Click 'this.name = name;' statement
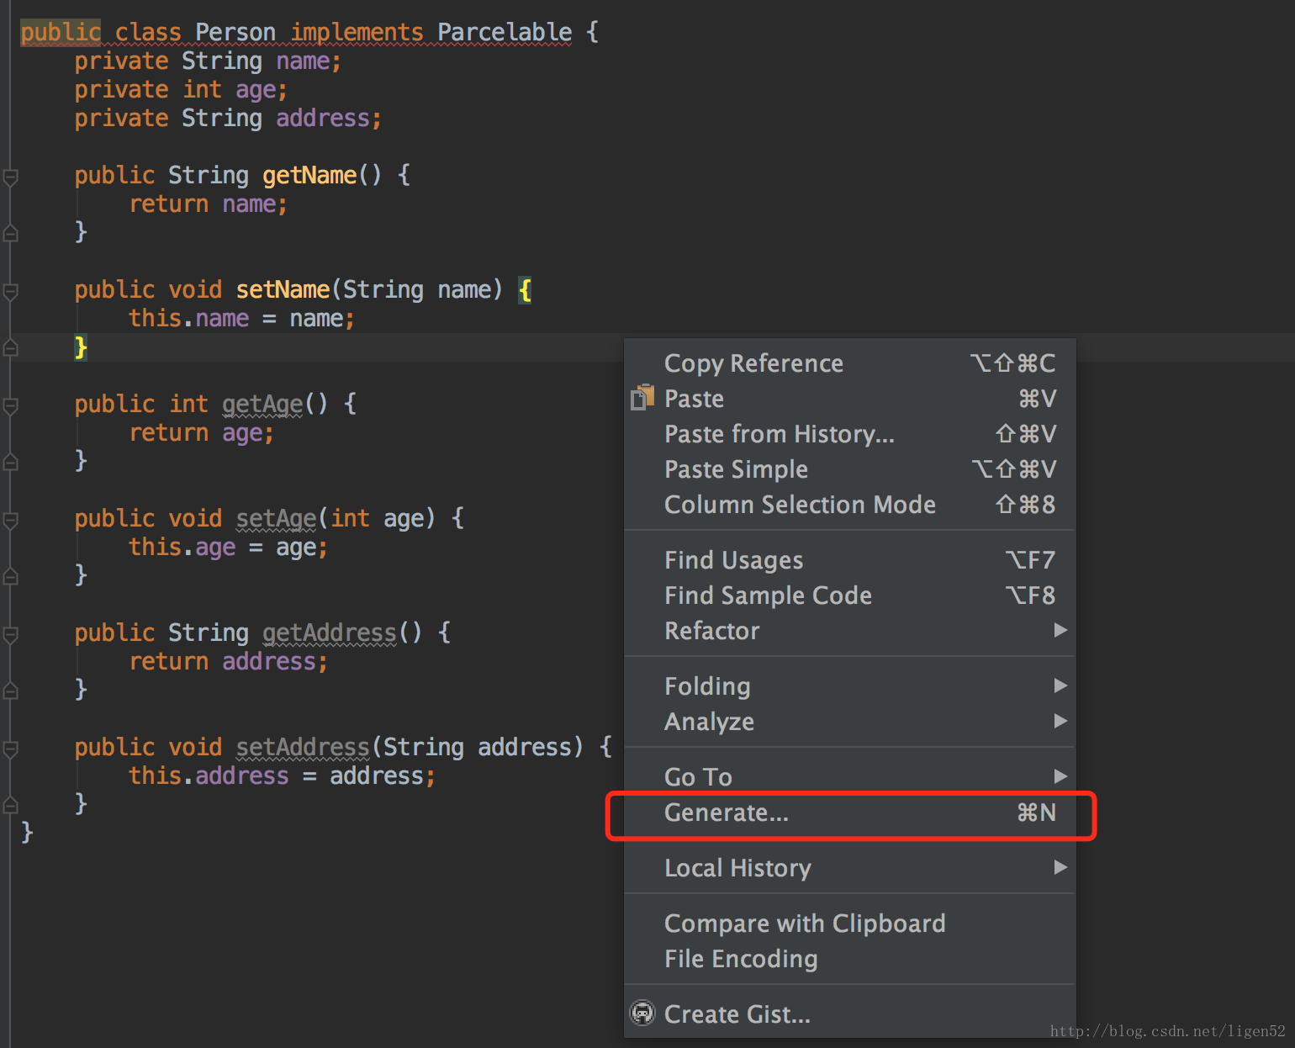The width and height of the screenshot is (1295, 1048). 241,318
